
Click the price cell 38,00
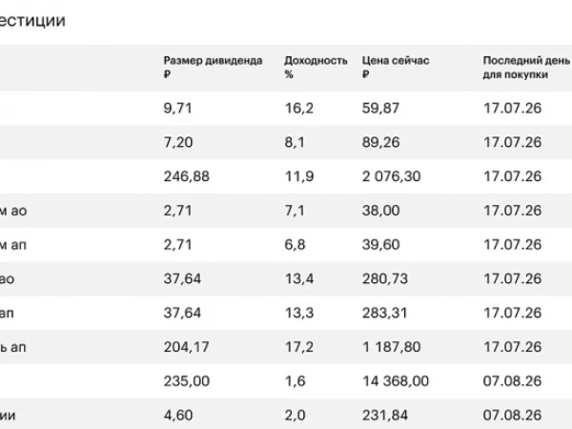tap(380, 210)
